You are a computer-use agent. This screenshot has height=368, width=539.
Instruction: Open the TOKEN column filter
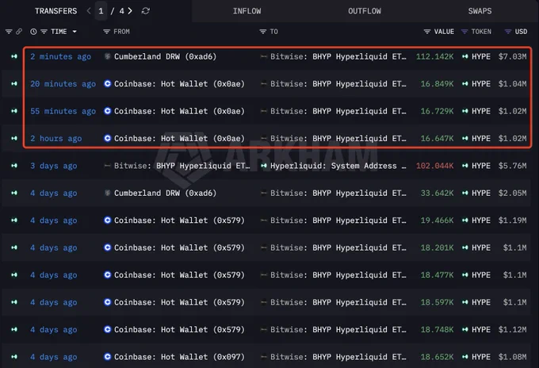(x=464, y=32)
